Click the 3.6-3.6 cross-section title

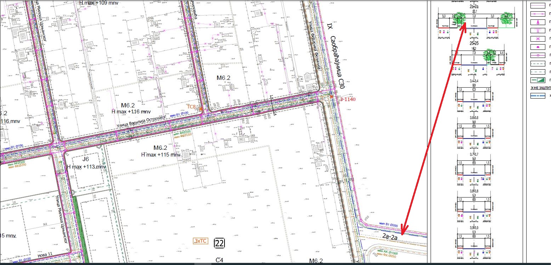(474, 118)
